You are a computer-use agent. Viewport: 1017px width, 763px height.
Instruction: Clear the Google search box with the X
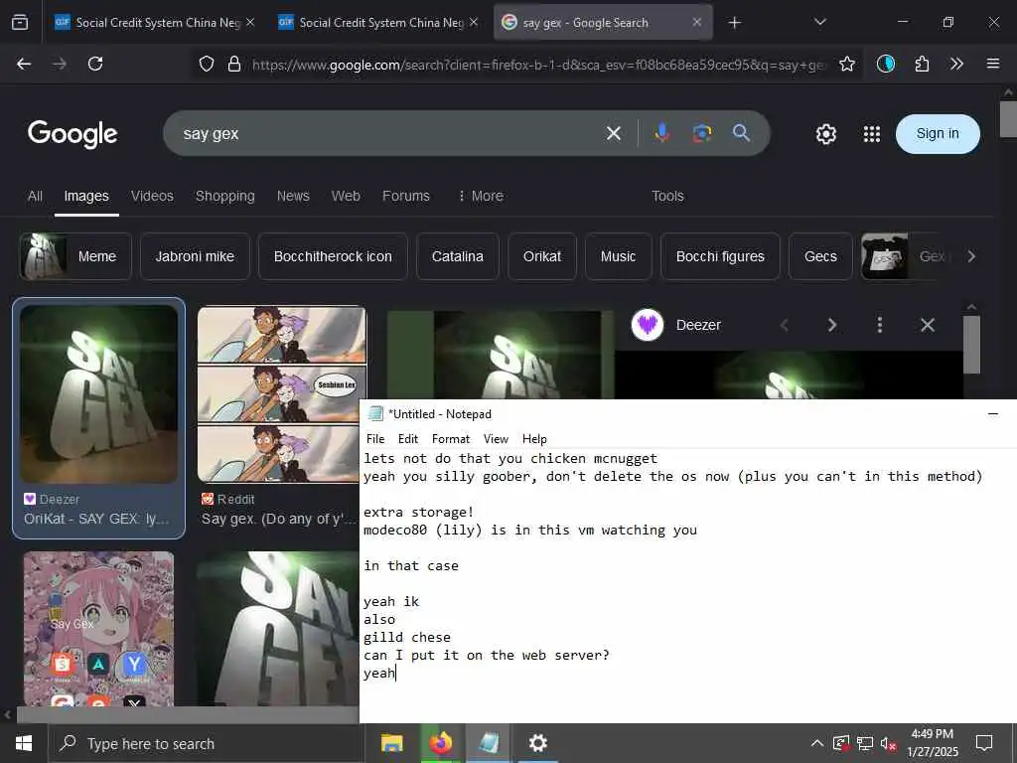613,134
